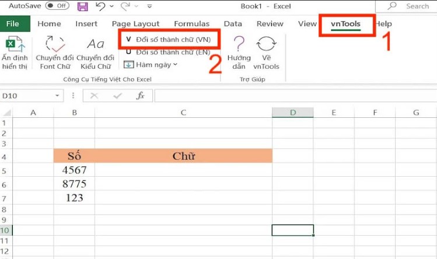The image size is (437, 259).
Task: Choose Đổi số thành chữ (VN)
Action: pyautogui.click(x=169, y=39)
